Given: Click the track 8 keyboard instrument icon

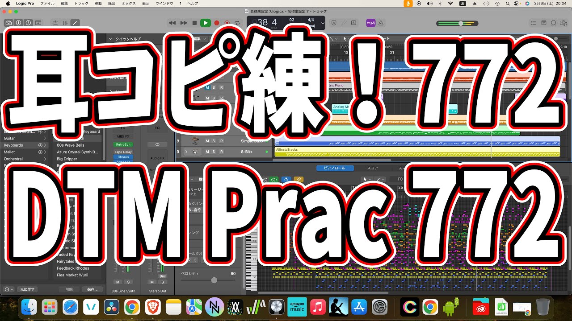Looking at the screenshot, I should point(195,141).
